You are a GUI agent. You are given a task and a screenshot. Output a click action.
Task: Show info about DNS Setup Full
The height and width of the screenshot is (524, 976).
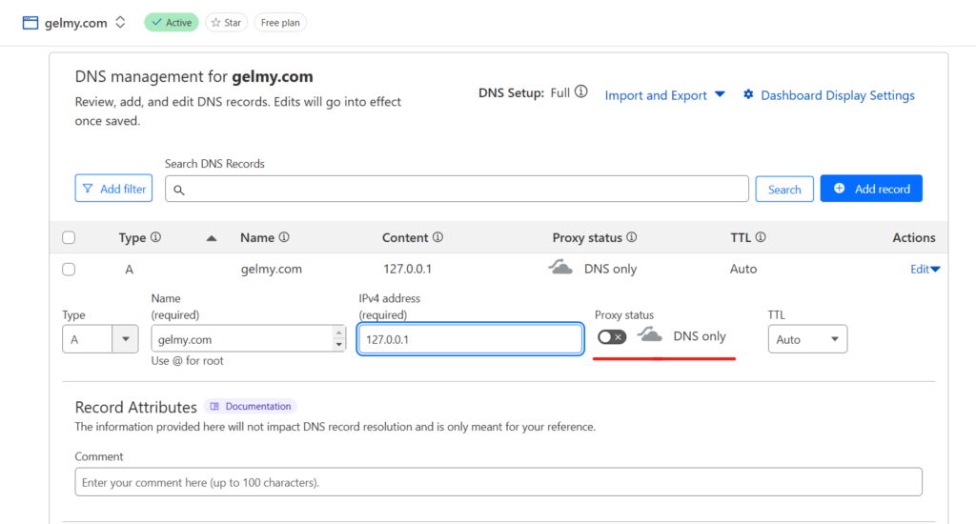pos(580,92)
